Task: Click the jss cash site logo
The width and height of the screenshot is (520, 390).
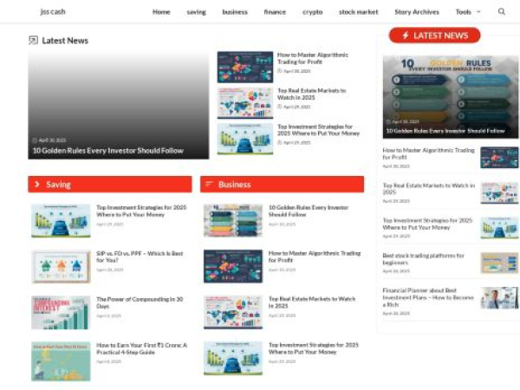Action: (x=53, y=12)
